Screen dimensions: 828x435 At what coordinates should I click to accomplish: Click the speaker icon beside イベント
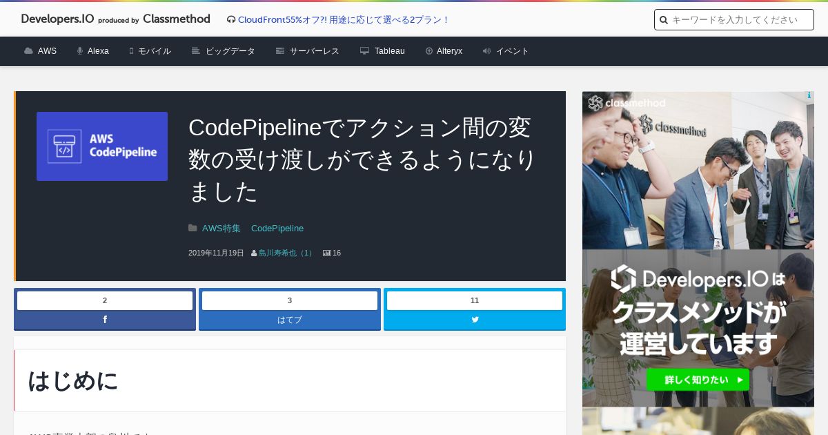tap(486, 51)
